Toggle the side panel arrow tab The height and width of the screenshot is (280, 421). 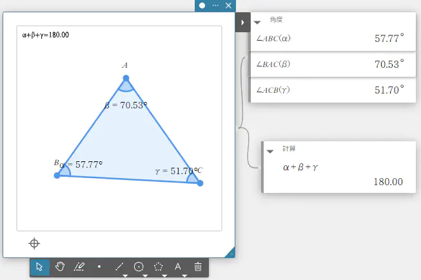(x=242, y=23)
